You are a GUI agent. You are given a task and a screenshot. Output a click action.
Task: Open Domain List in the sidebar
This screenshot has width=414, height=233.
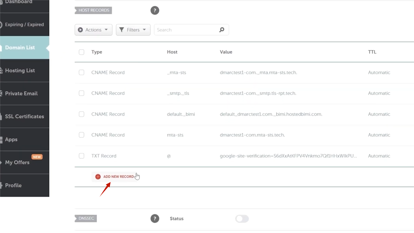click(x=20, y=48)
